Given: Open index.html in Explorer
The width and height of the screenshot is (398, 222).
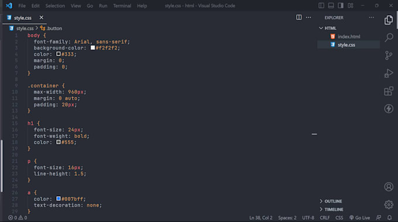Looking at the screenshot, I should point(349,36).
